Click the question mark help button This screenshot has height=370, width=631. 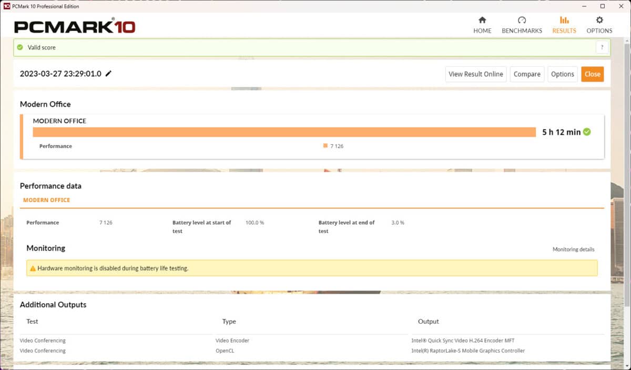[602, 47]
